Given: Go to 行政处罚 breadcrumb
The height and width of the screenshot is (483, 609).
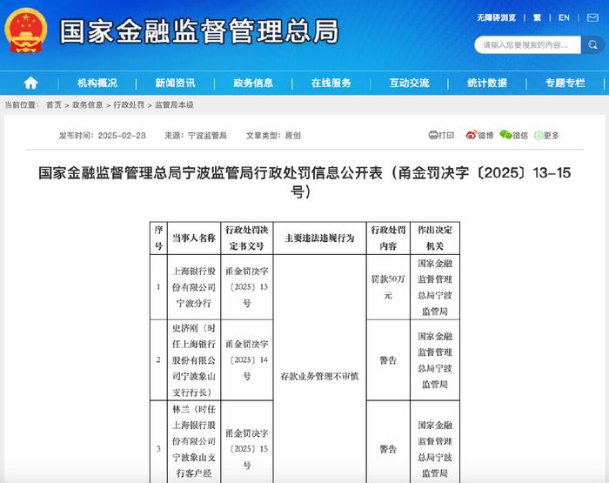Looking at the screenshot, I should [x=129, y=105].
